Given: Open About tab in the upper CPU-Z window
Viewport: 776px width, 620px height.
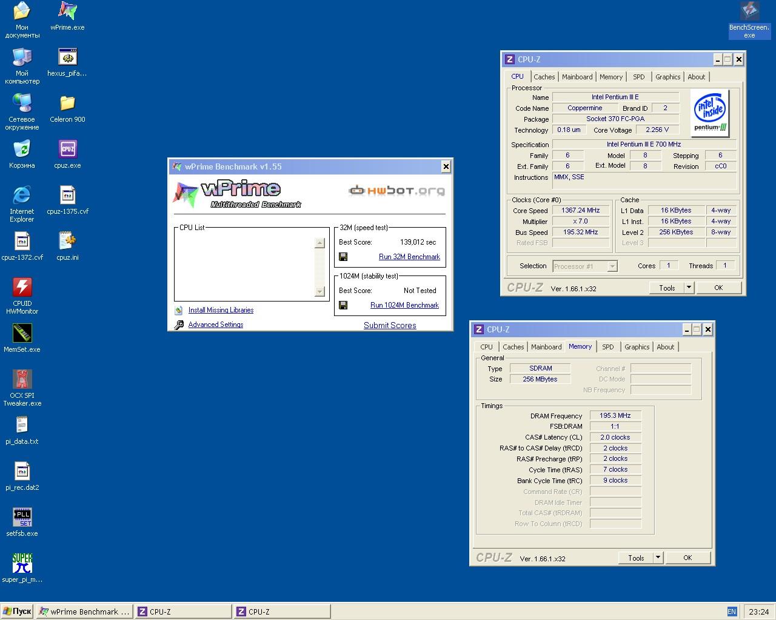Looking at the screenshot, I should tap(697, 77).
